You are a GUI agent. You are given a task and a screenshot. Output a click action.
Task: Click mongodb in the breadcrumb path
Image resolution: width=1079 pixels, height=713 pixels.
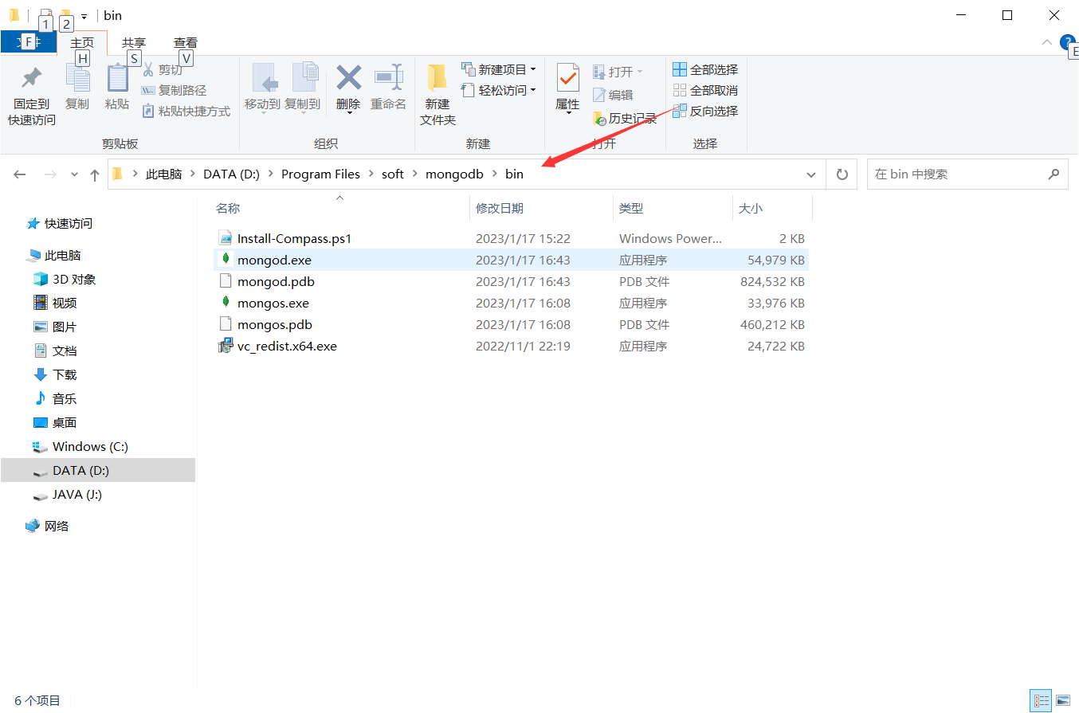point(454,174)
